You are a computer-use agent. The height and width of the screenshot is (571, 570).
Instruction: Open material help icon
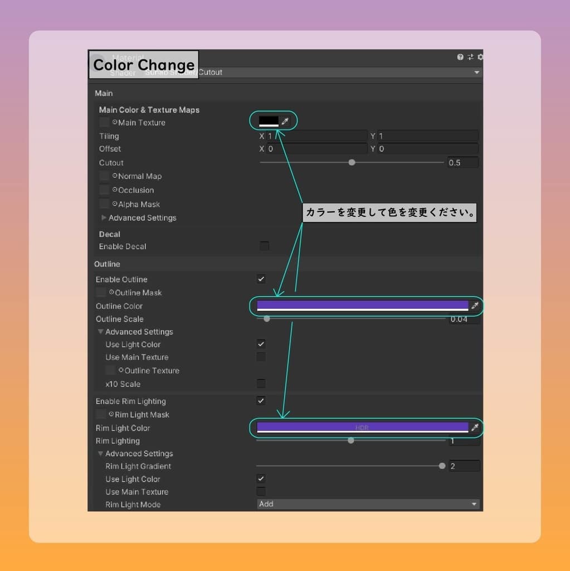(x=460, y=57)
